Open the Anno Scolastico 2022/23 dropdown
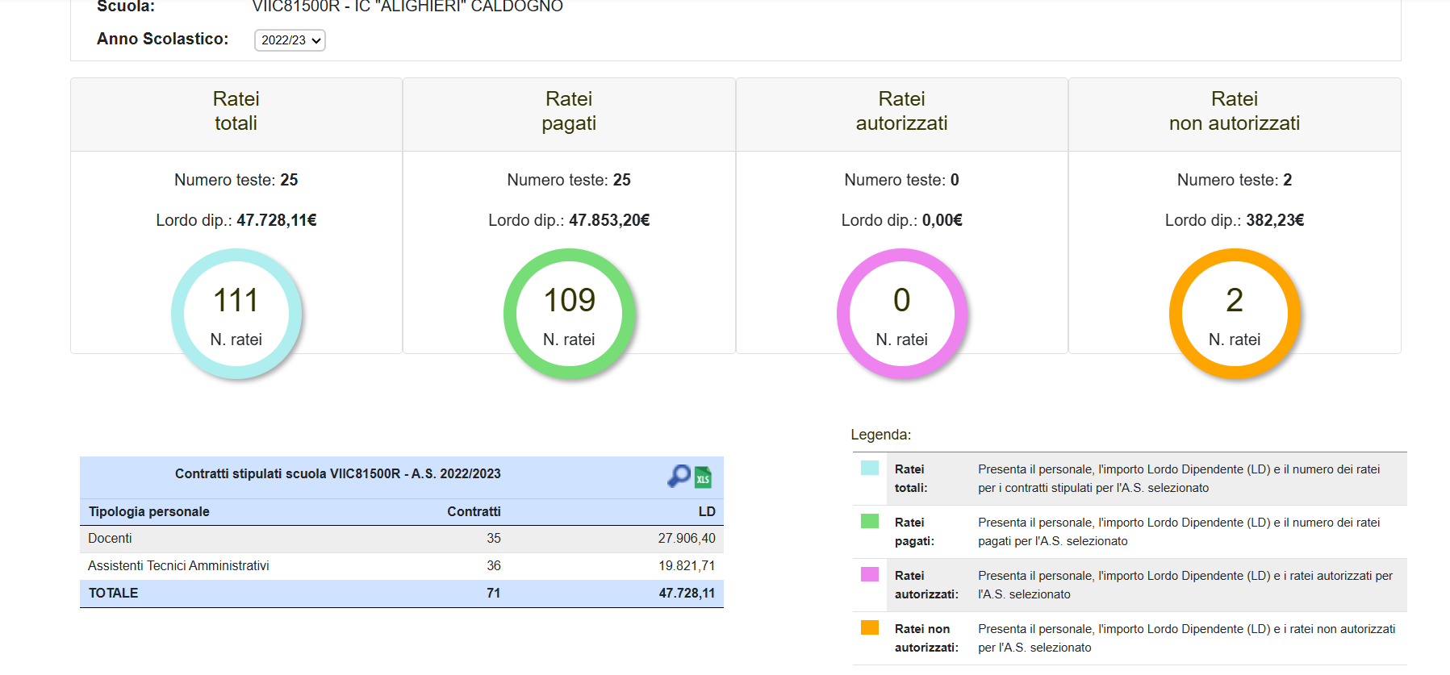 point(290,40)
